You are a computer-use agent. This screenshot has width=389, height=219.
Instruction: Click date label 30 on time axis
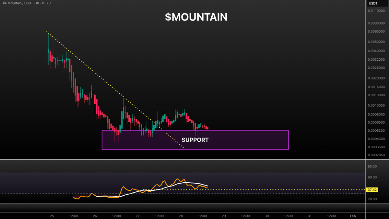[x=267, y=216]
